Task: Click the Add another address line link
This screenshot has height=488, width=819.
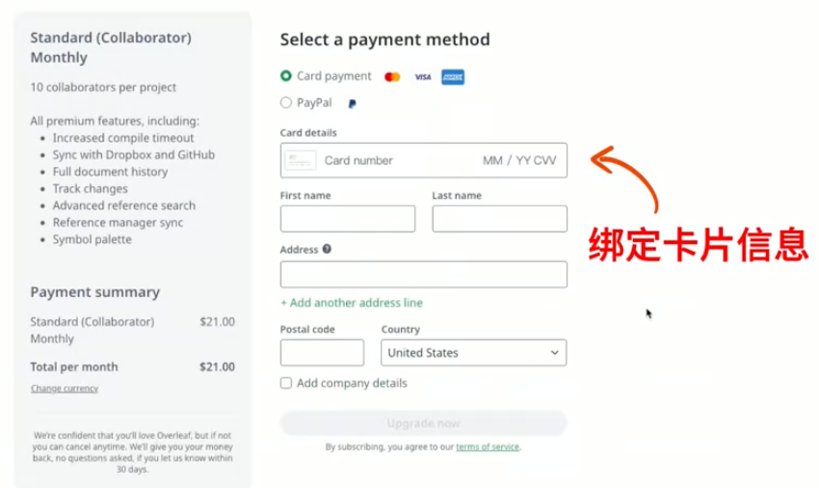Action: tap(352, 303)
